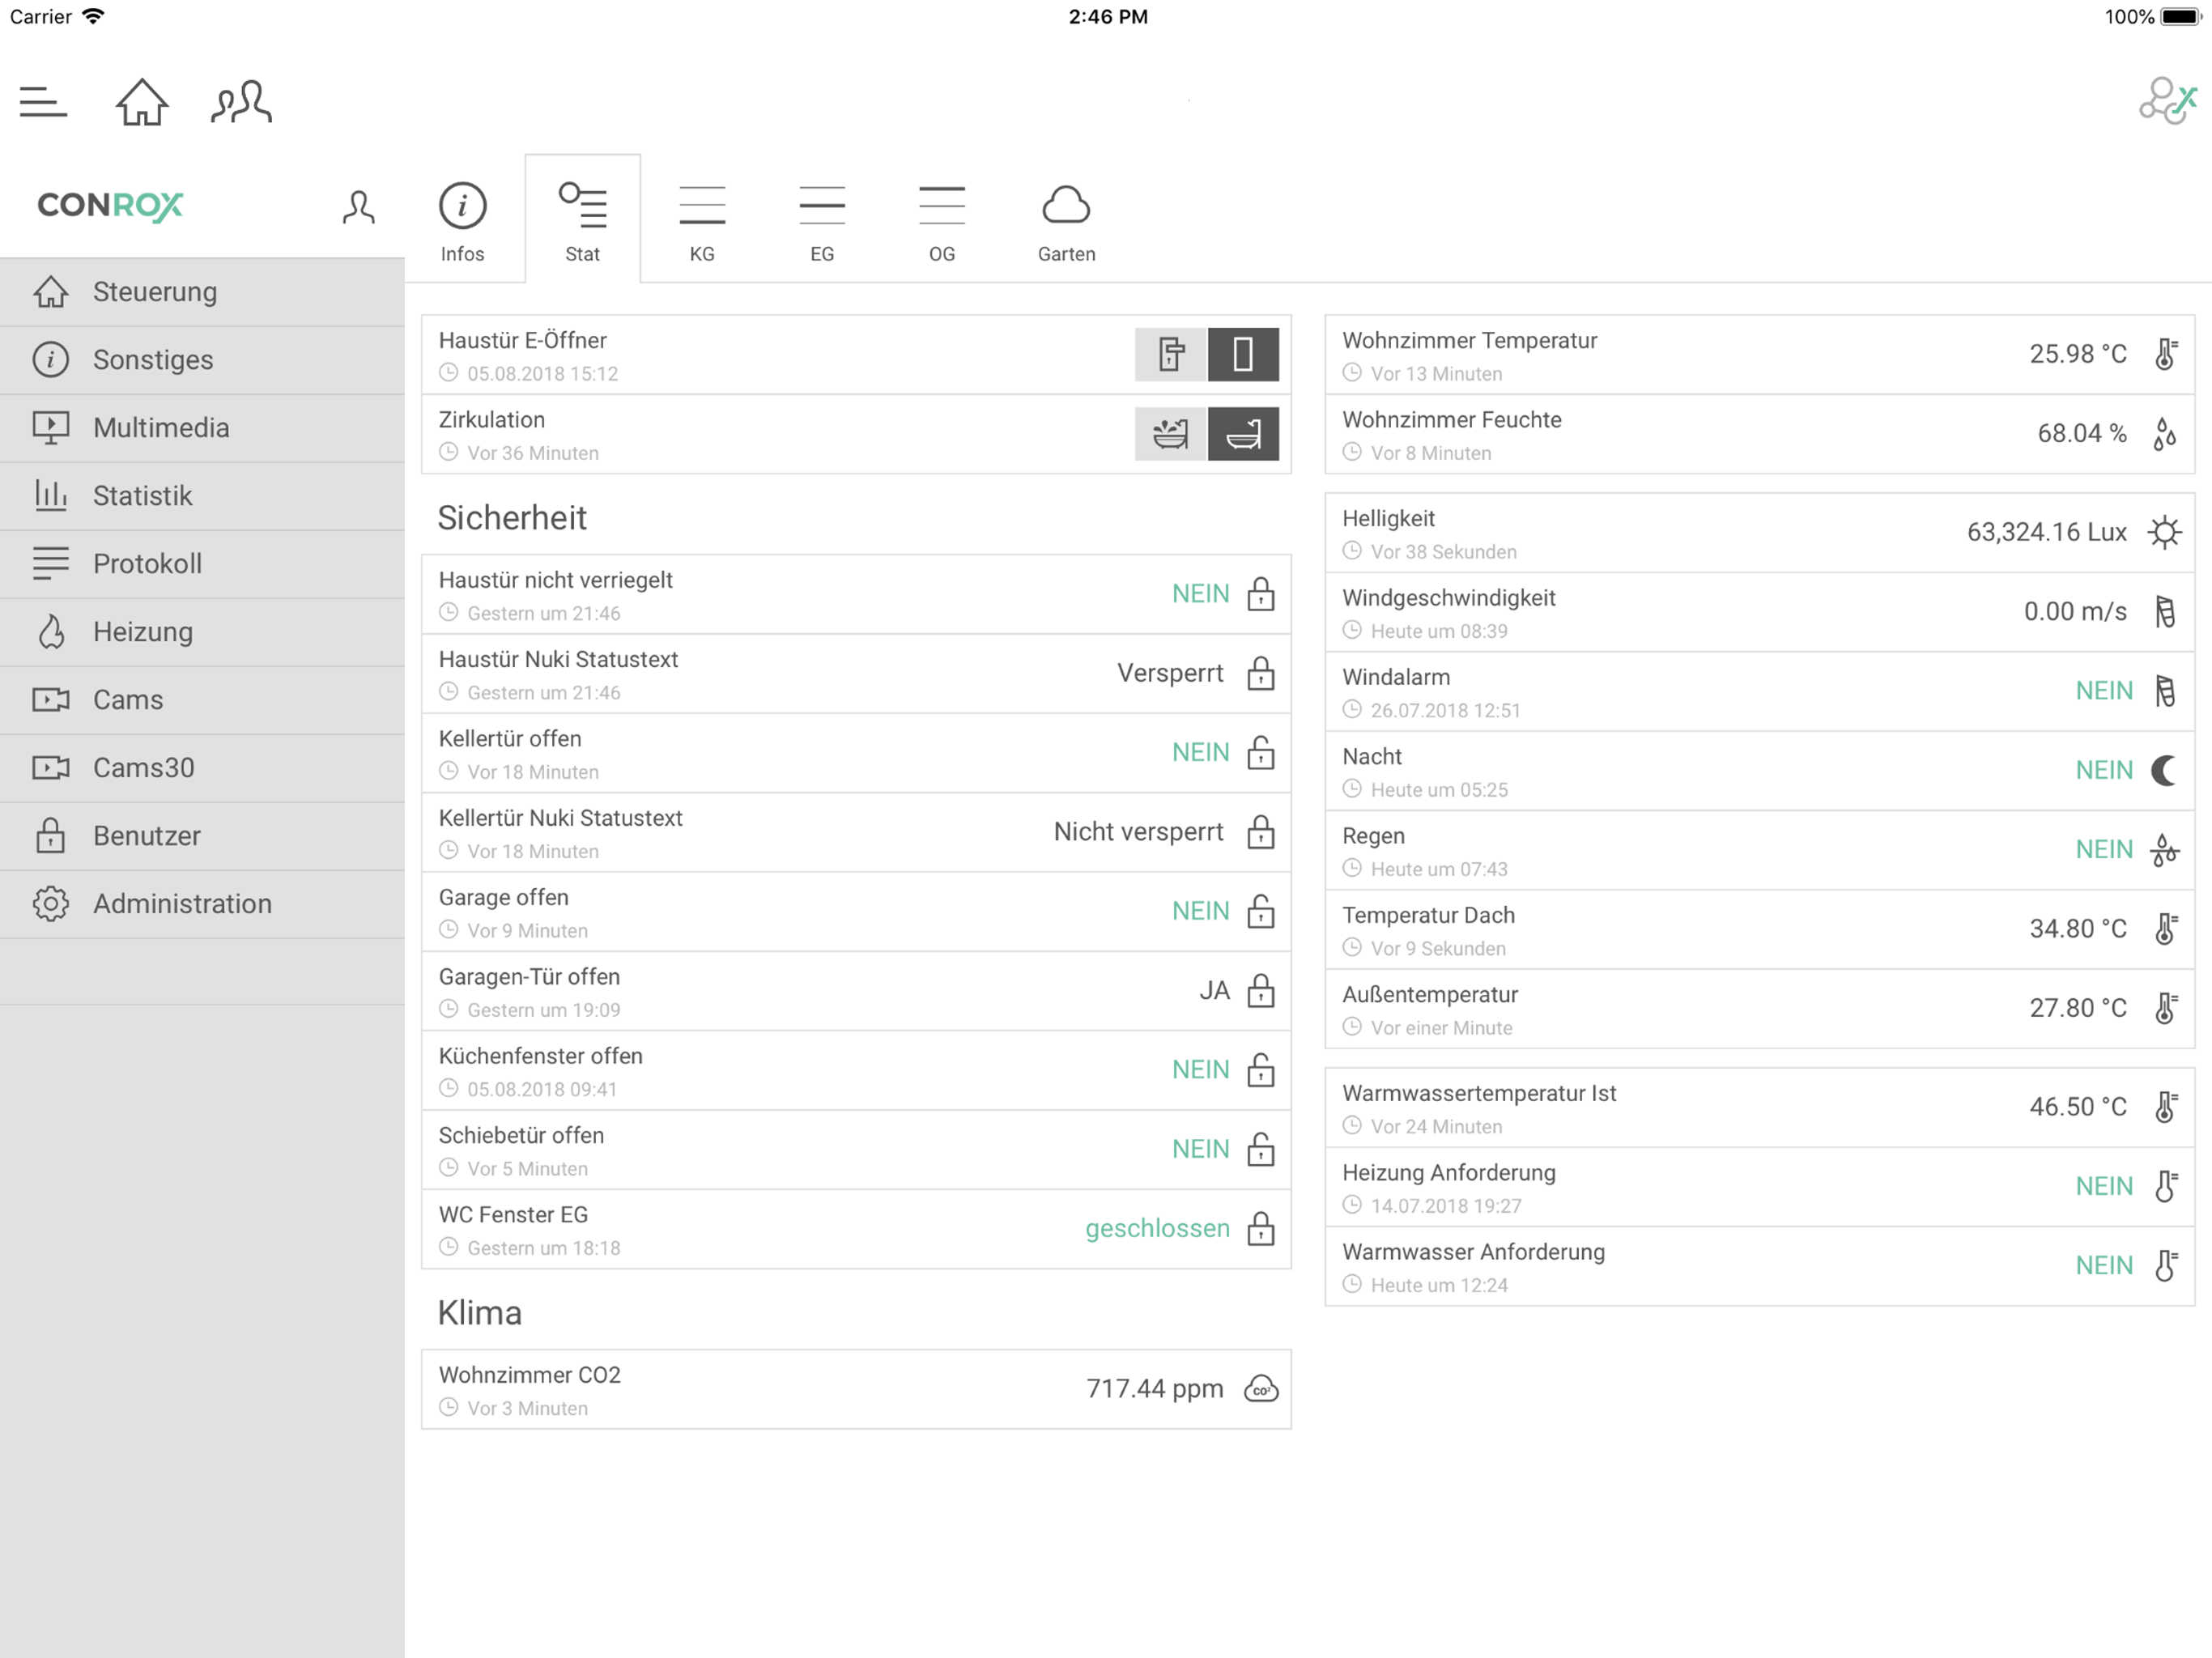Open Administration in the sidebar
This screenshot has height=1658, width=2212.
click(202, 904)
